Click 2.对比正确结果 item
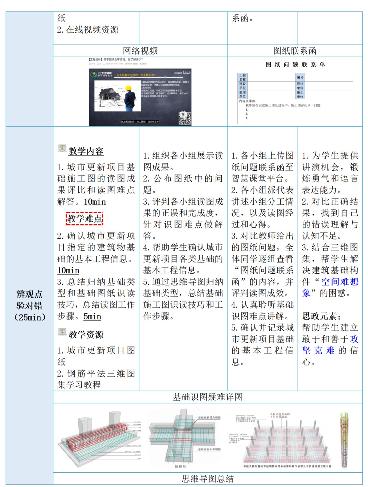Viewport: 368px width, 487px height. [x=330, y=219]
